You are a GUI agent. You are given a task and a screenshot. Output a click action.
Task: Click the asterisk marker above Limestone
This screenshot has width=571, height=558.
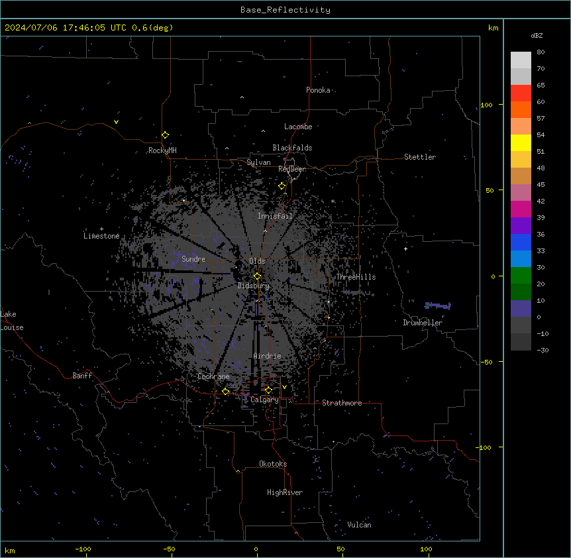[x=101, y=229]
